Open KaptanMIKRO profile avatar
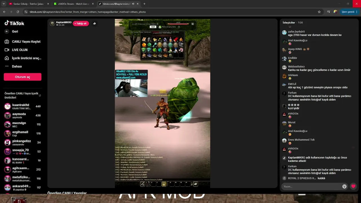 [52, 23]
